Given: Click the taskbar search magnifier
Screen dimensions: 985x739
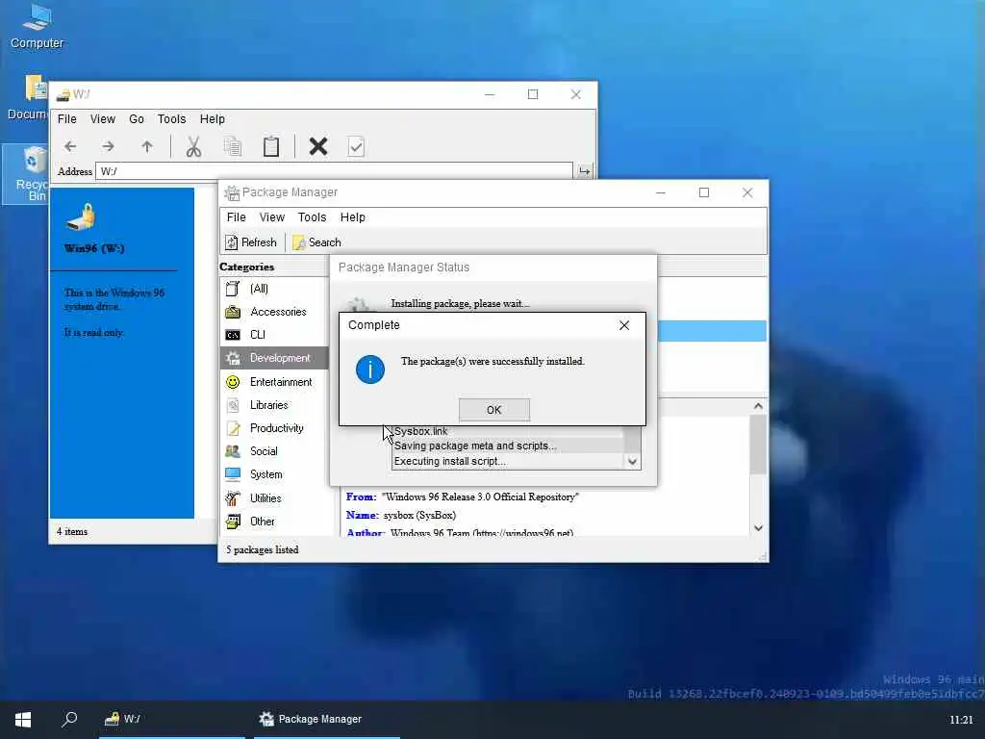Looking at the screenshot, I should [x=69, y=720].
